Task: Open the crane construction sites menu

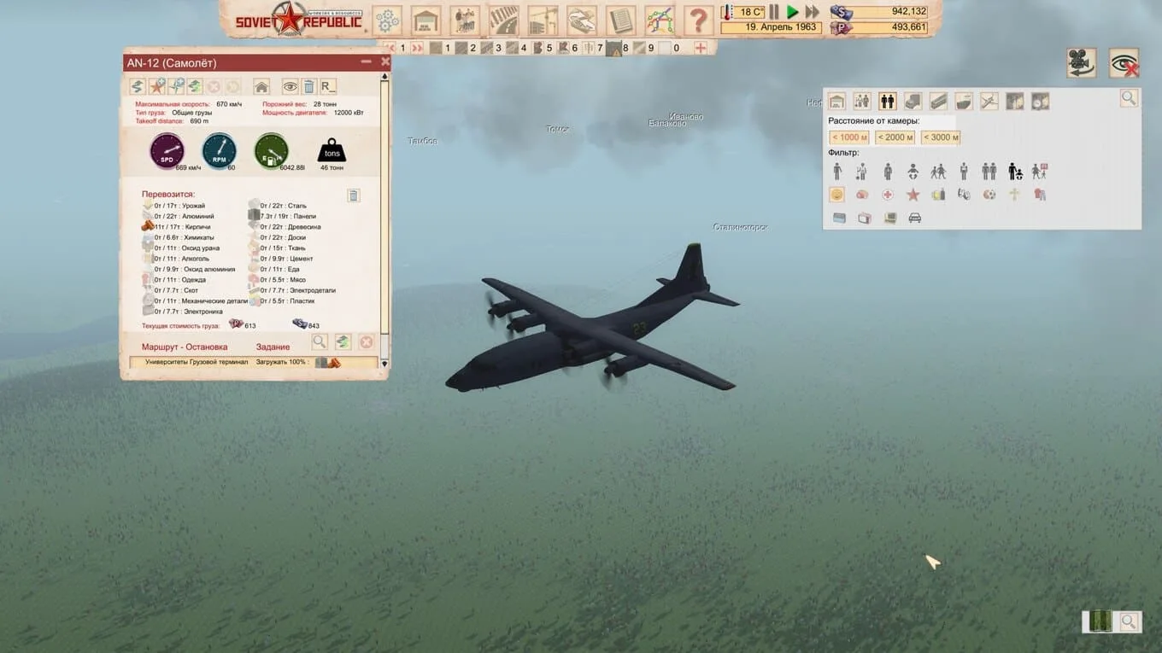Action: point(543,20)
